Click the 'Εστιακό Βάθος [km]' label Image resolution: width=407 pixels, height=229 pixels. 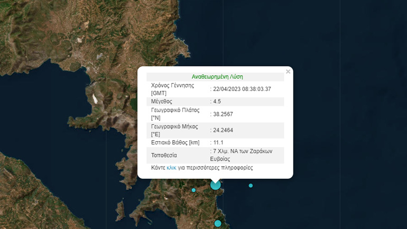(x=176, y=143)
